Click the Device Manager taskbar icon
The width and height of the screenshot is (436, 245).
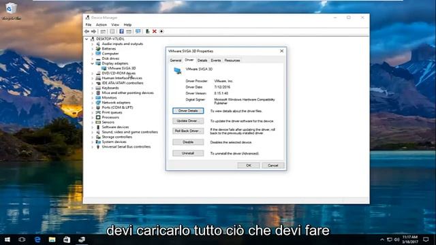pyautogui.click(x=82, y=240)
